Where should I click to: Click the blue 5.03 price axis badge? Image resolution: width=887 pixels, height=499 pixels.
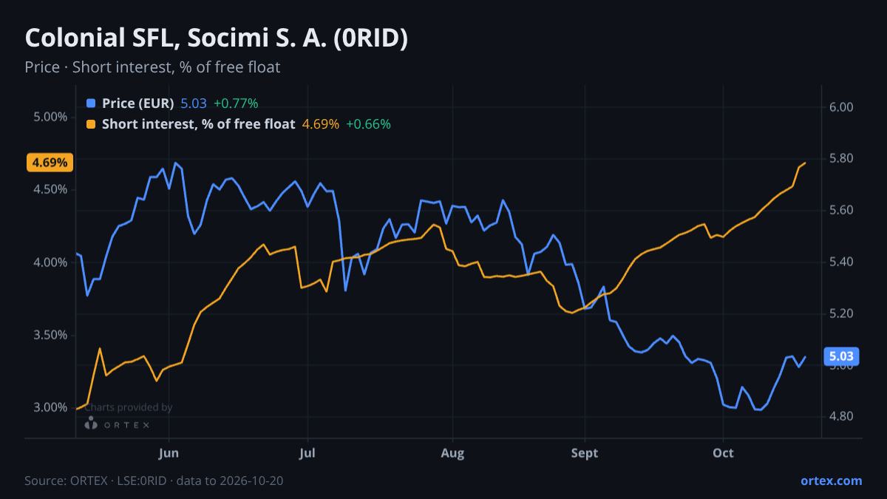pos(841,357)
